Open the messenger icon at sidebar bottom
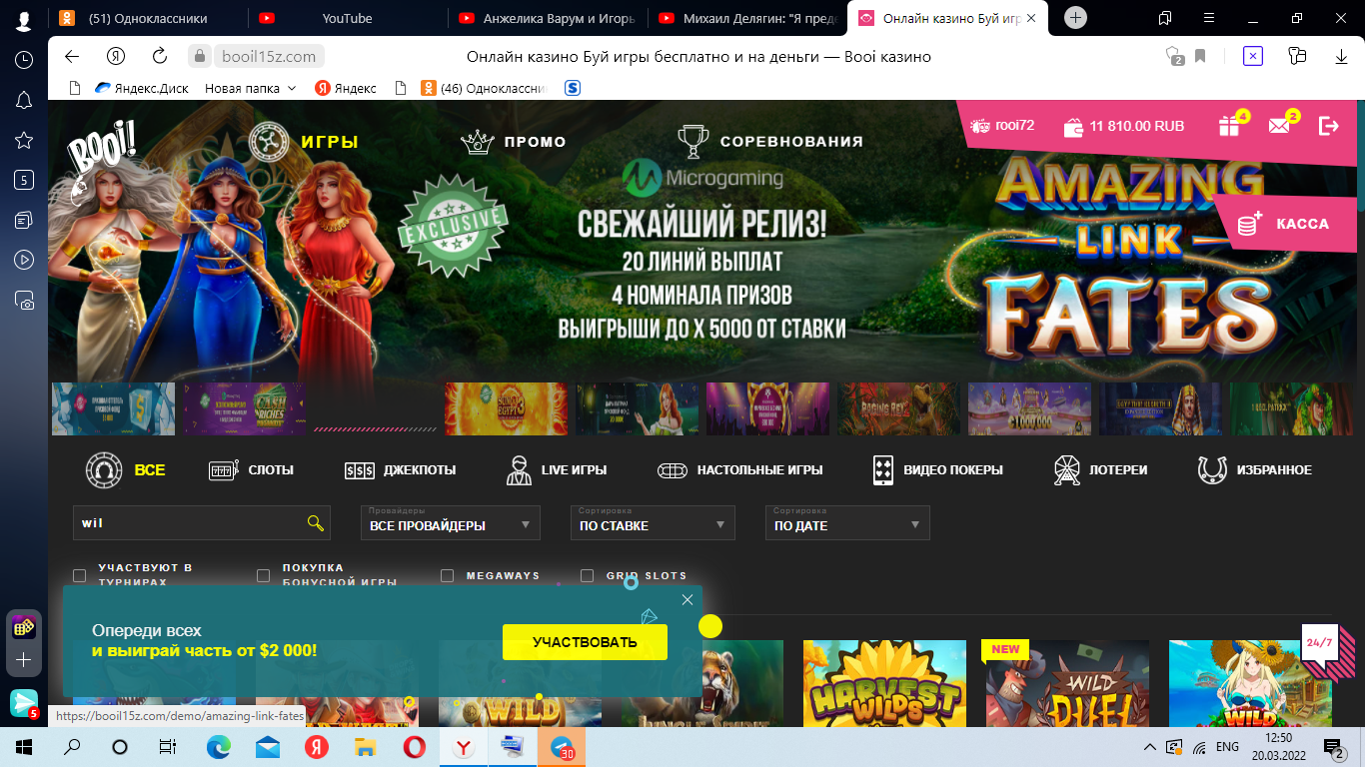 tap(24, 703)
